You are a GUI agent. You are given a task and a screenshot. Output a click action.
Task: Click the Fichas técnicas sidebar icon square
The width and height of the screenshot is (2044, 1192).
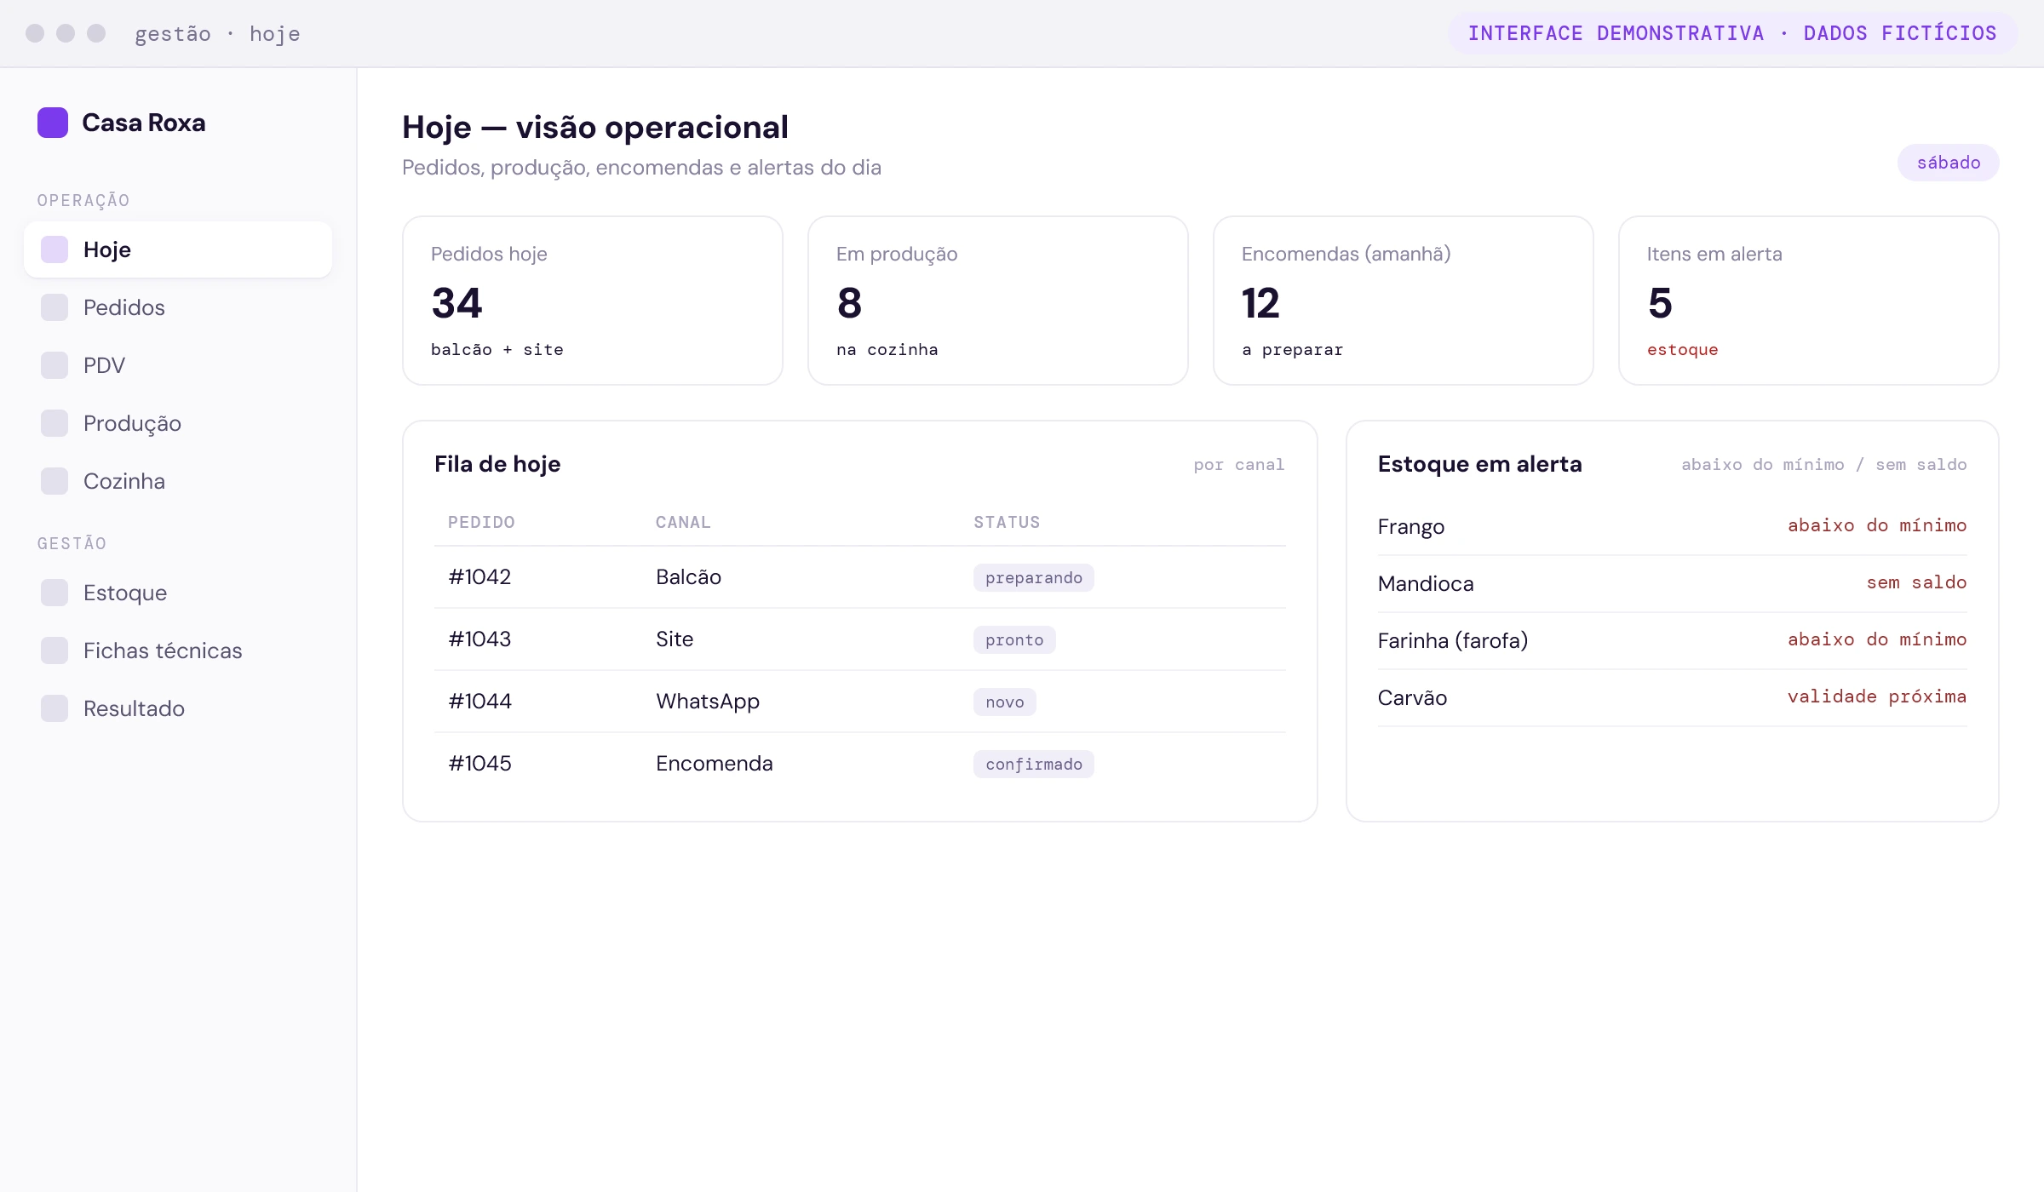pyautogui.click(x=55, y=650)
